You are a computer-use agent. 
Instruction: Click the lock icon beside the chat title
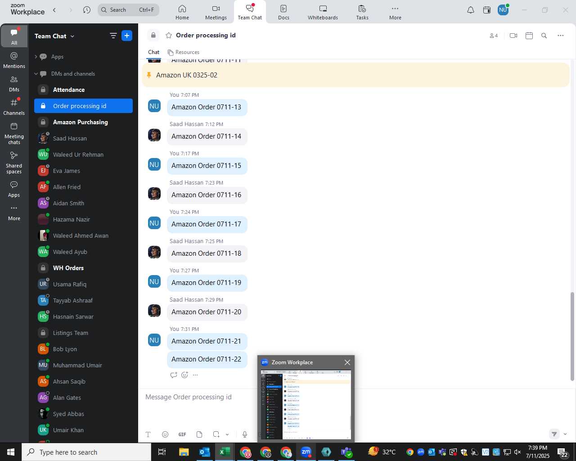coord(153,35)
